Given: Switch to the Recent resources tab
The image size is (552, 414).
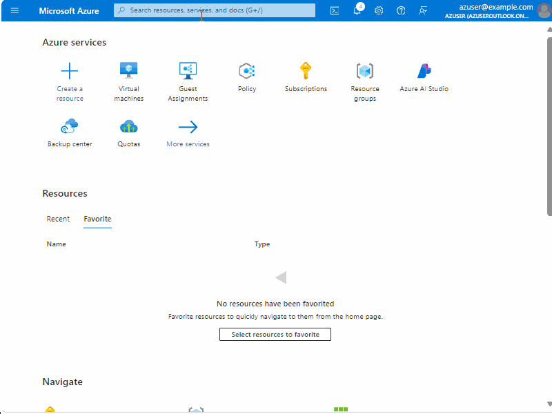Looking at the screenshot, I should pyautogui.click(x=58, y=219).
